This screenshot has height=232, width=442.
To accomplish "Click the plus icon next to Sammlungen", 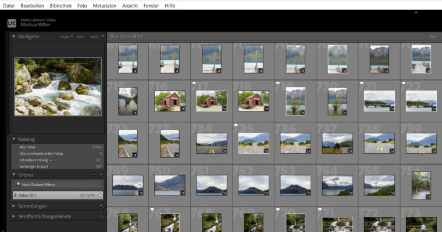I will point(101,206).
